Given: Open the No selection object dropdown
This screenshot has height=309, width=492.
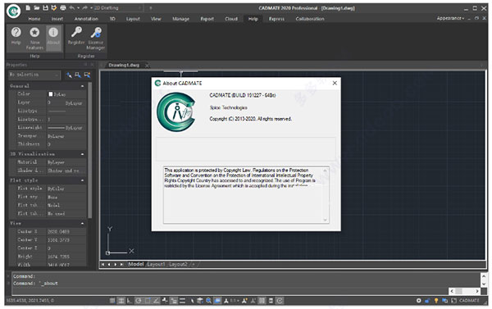Looking at the screenshot, I should point(34,75).
